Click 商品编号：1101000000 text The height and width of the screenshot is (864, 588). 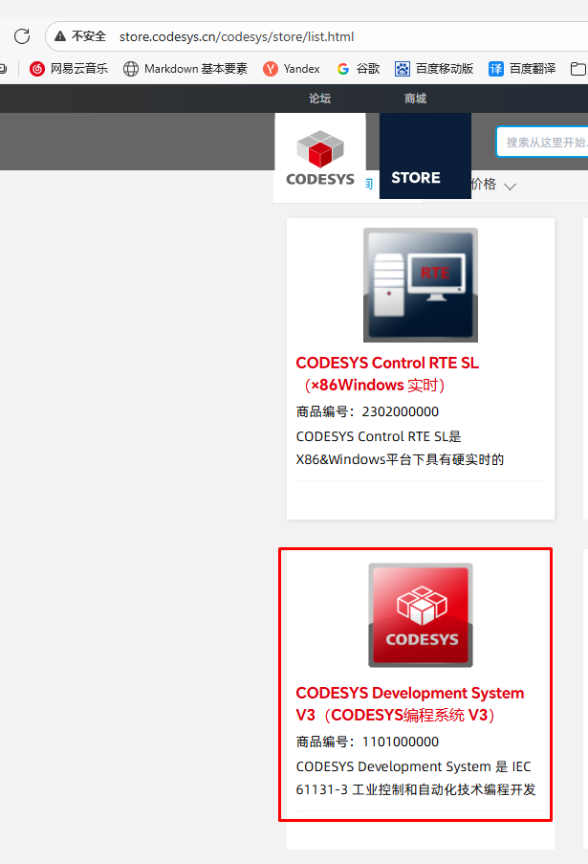coord(367,742)
